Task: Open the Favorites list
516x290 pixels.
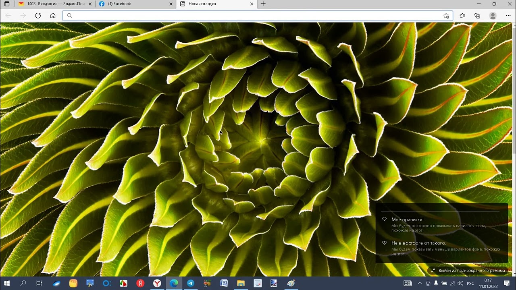Action: (462, 16)
